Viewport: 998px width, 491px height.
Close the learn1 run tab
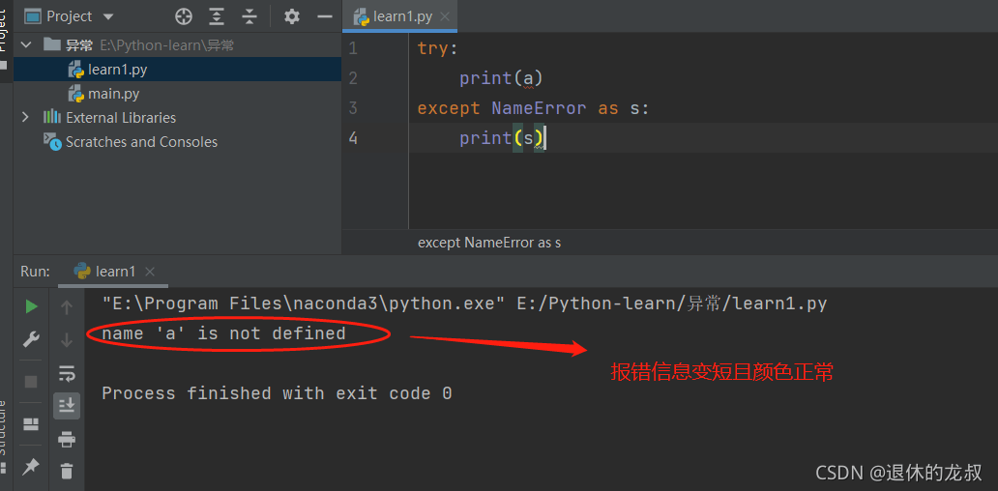tap(150, 272)
